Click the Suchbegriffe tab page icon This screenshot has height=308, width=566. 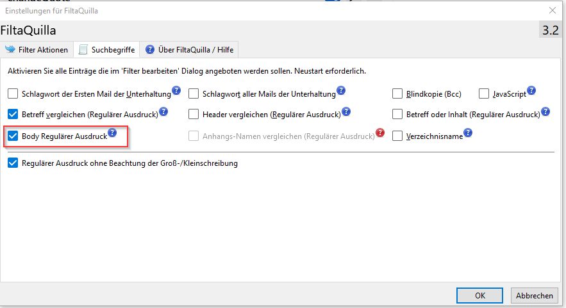pos(83,49)
